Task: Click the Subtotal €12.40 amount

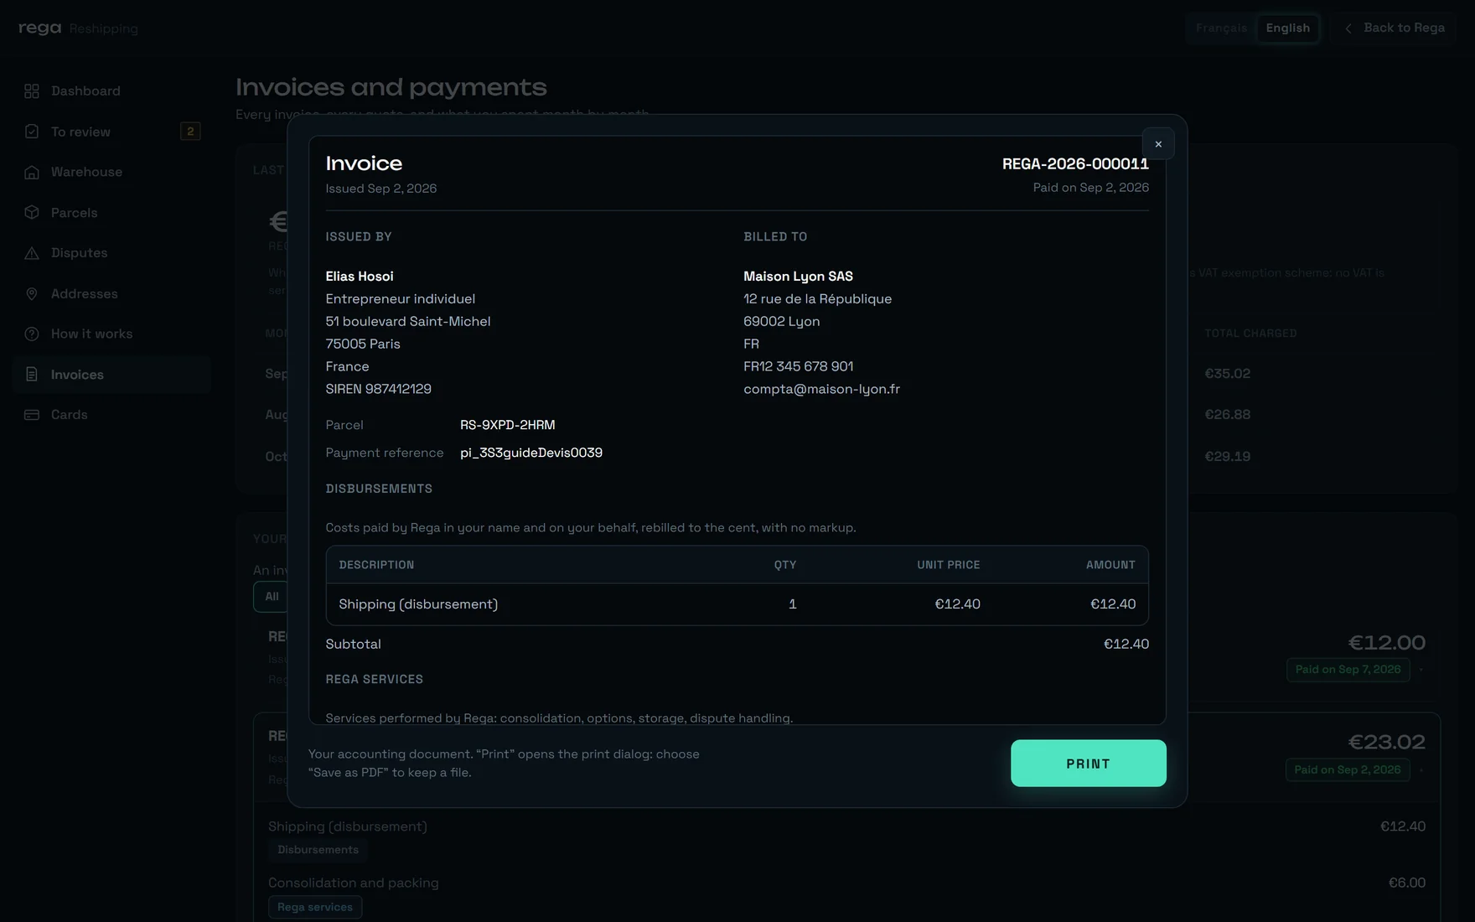Action: pos(1126,644)
